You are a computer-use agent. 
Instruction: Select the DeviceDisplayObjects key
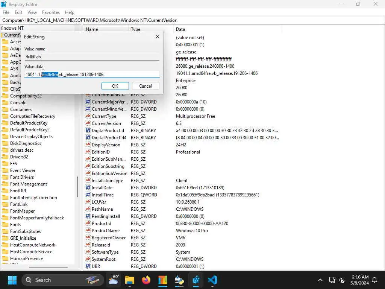click(x=31, y=136)
